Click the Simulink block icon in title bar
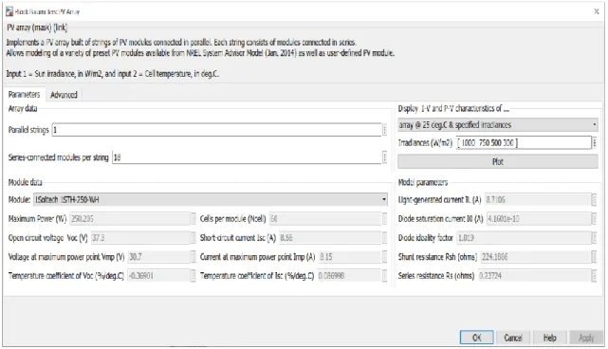608x349 pixels. pyautogui.click(x=9, y=11)
